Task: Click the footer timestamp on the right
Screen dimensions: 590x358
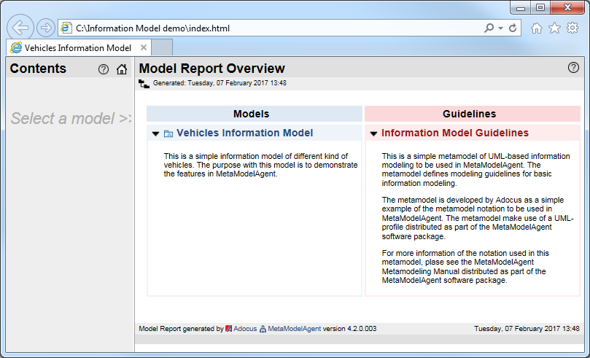Action: click(527, 329)
